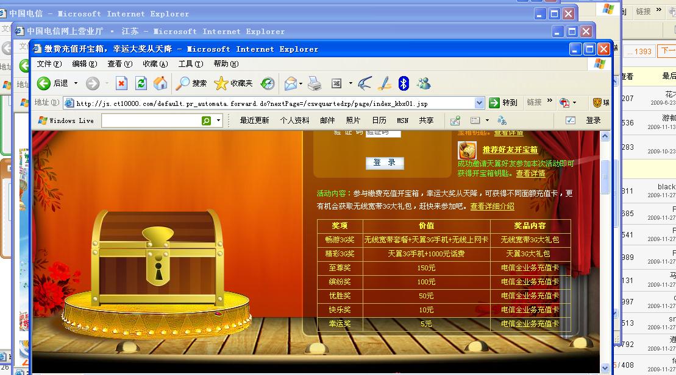Refresh the page with green arrows icon

141,83
